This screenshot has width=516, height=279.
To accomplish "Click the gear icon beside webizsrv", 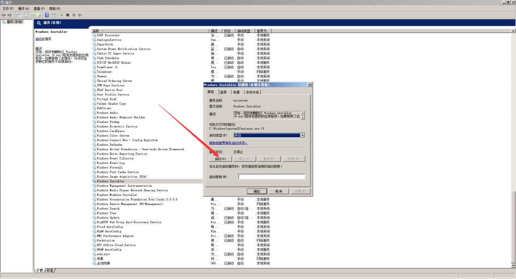I will [x=94, y=254].
